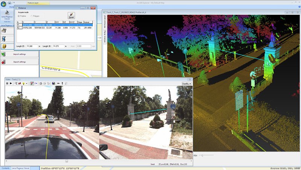The width and height of the screenshot is (301, 170).
Task: Switch to the Contents tab at bottom
Action: click(6, 168)
